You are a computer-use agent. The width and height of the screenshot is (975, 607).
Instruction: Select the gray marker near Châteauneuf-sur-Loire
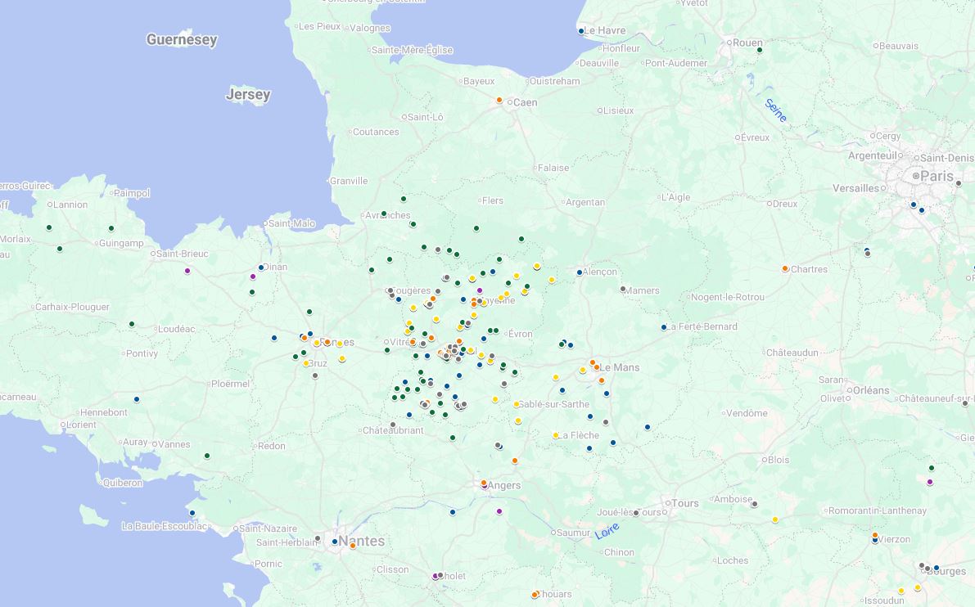[965, 404]
